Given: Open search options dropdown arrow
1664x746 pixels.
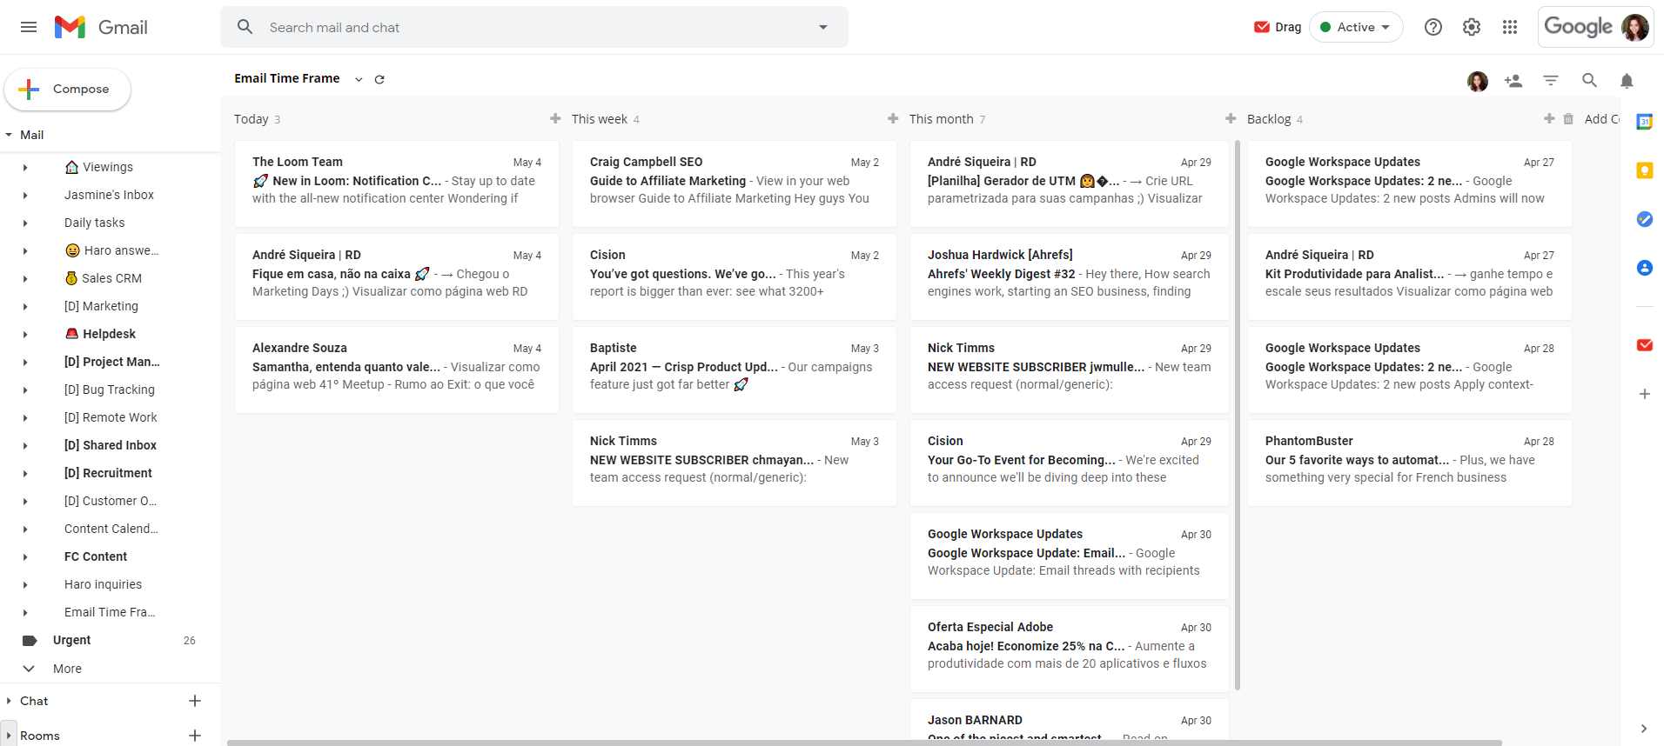Looking at the screenshot, I should point(823,27).
